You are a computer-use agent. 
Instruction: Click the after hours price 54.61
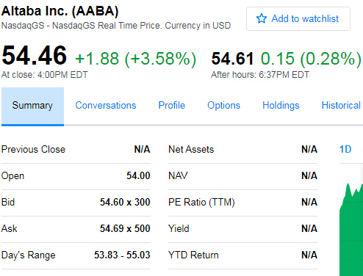click(232, 59)
